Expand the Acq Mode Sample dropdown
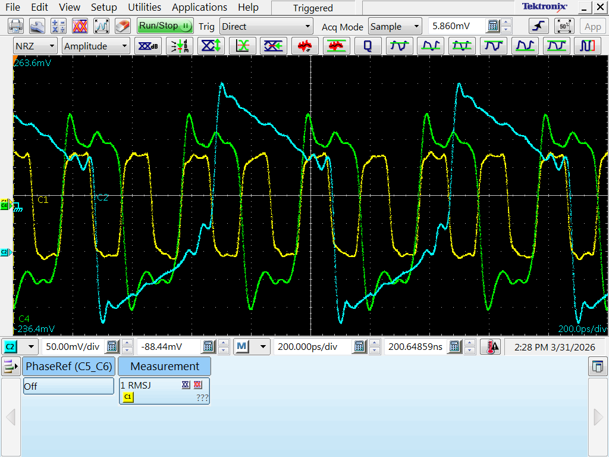Image resolution: width=609 pixels, height=457 pixels. coord(395,26)
